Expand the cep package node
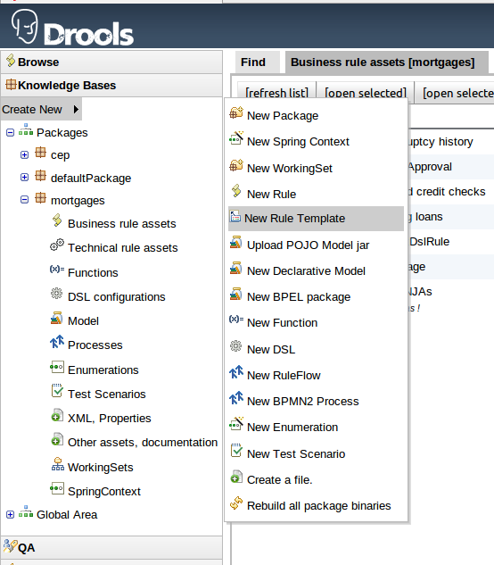The width and height of the screenshot is (494, 565). [24, 155]
